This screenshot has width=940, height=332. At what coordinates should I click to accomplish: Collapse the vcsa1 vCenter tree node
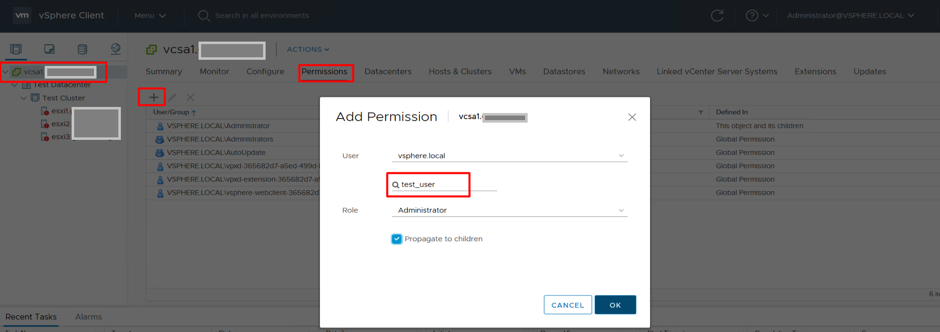6,72
